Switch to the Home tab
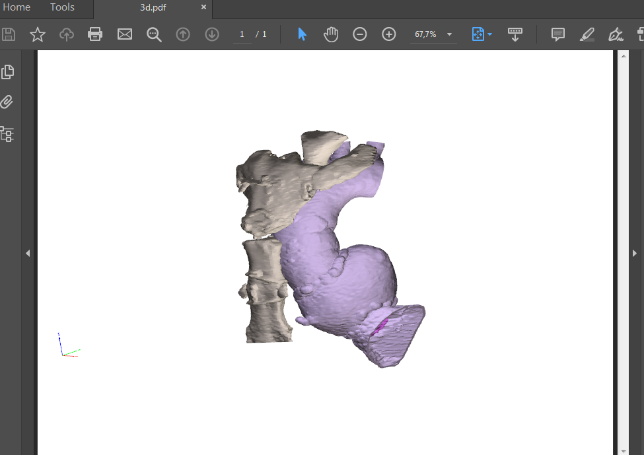Image resolution: width=644 pixels, height=455 pixels. (17, 7)
